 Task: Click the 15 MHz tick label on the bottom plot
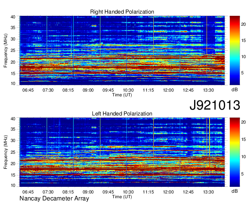[13, 175]
